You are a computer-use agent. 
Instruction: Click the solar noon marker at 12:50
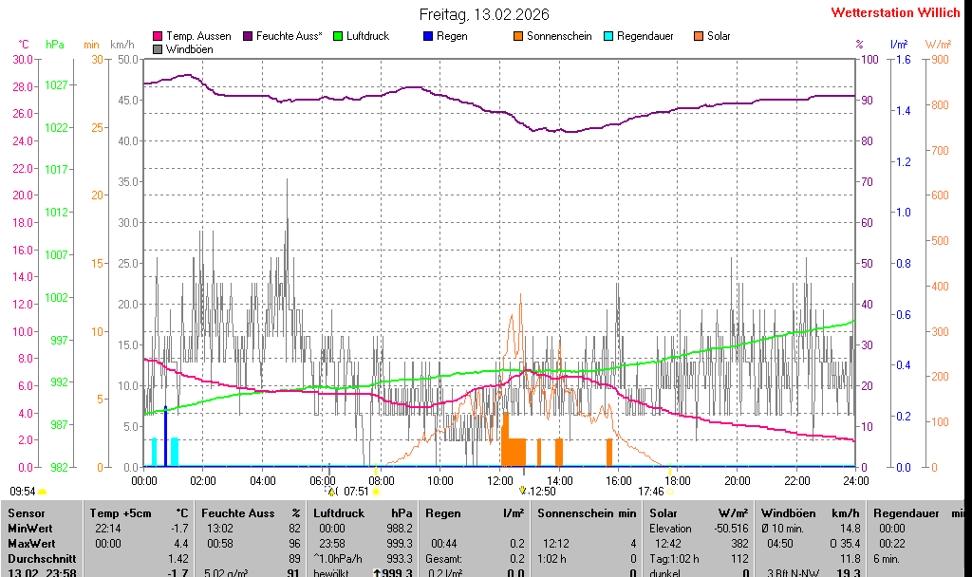(522, 491)
